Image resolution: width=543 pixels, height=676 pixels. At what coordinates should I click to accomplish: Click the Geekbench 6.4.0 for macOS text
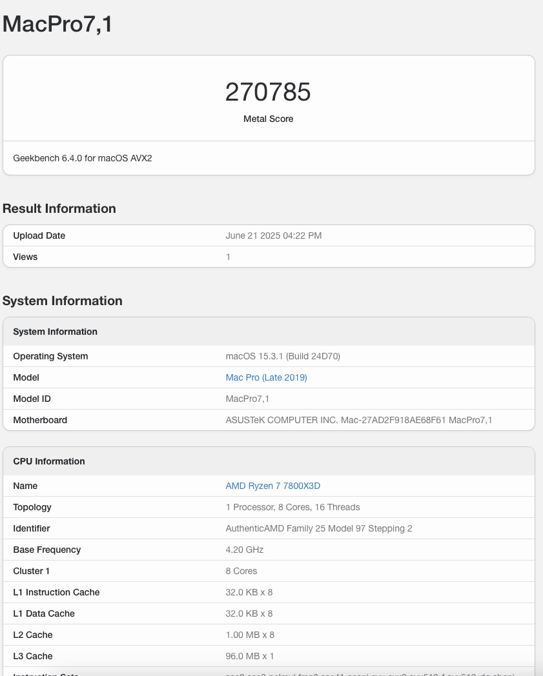(82, 158)
